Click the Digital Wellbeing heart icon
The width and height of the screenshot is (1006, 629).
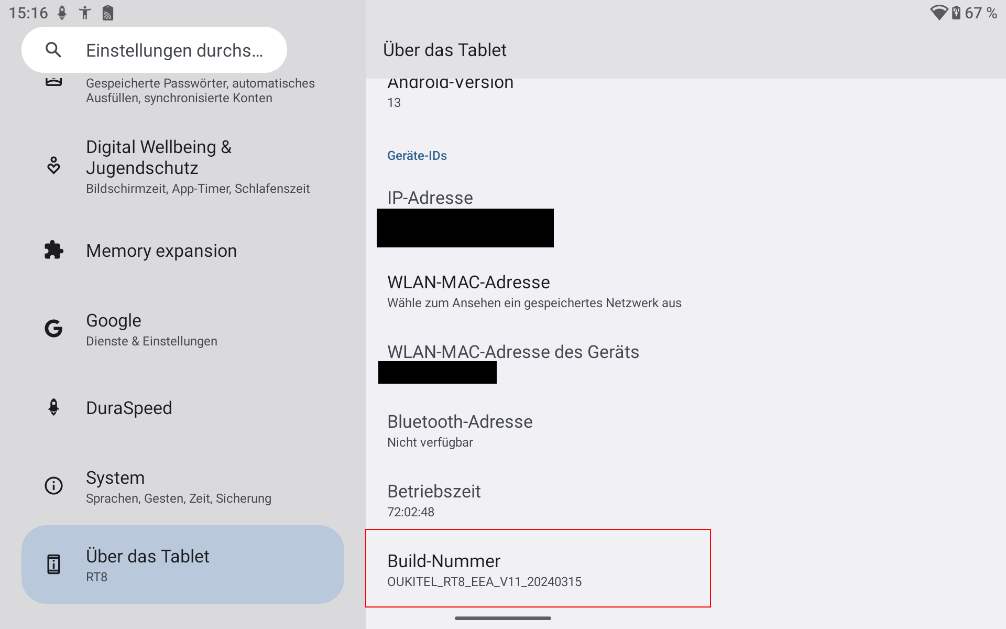(x=53, y=166)
